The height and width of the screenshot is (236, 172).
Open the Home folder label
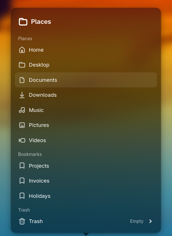point(36,50)
